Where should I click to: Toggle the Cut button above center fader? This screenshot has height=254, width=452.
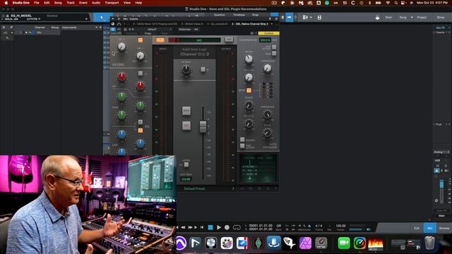pyautogui.click(x=186, y=126)
